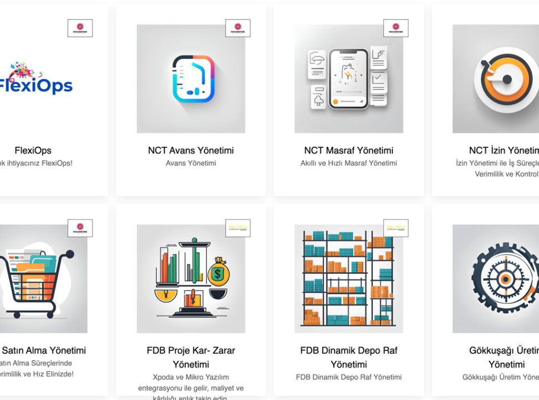
Task: Click the Nocodetime badge on FlexiOps card
Action: tap(80, 28)
